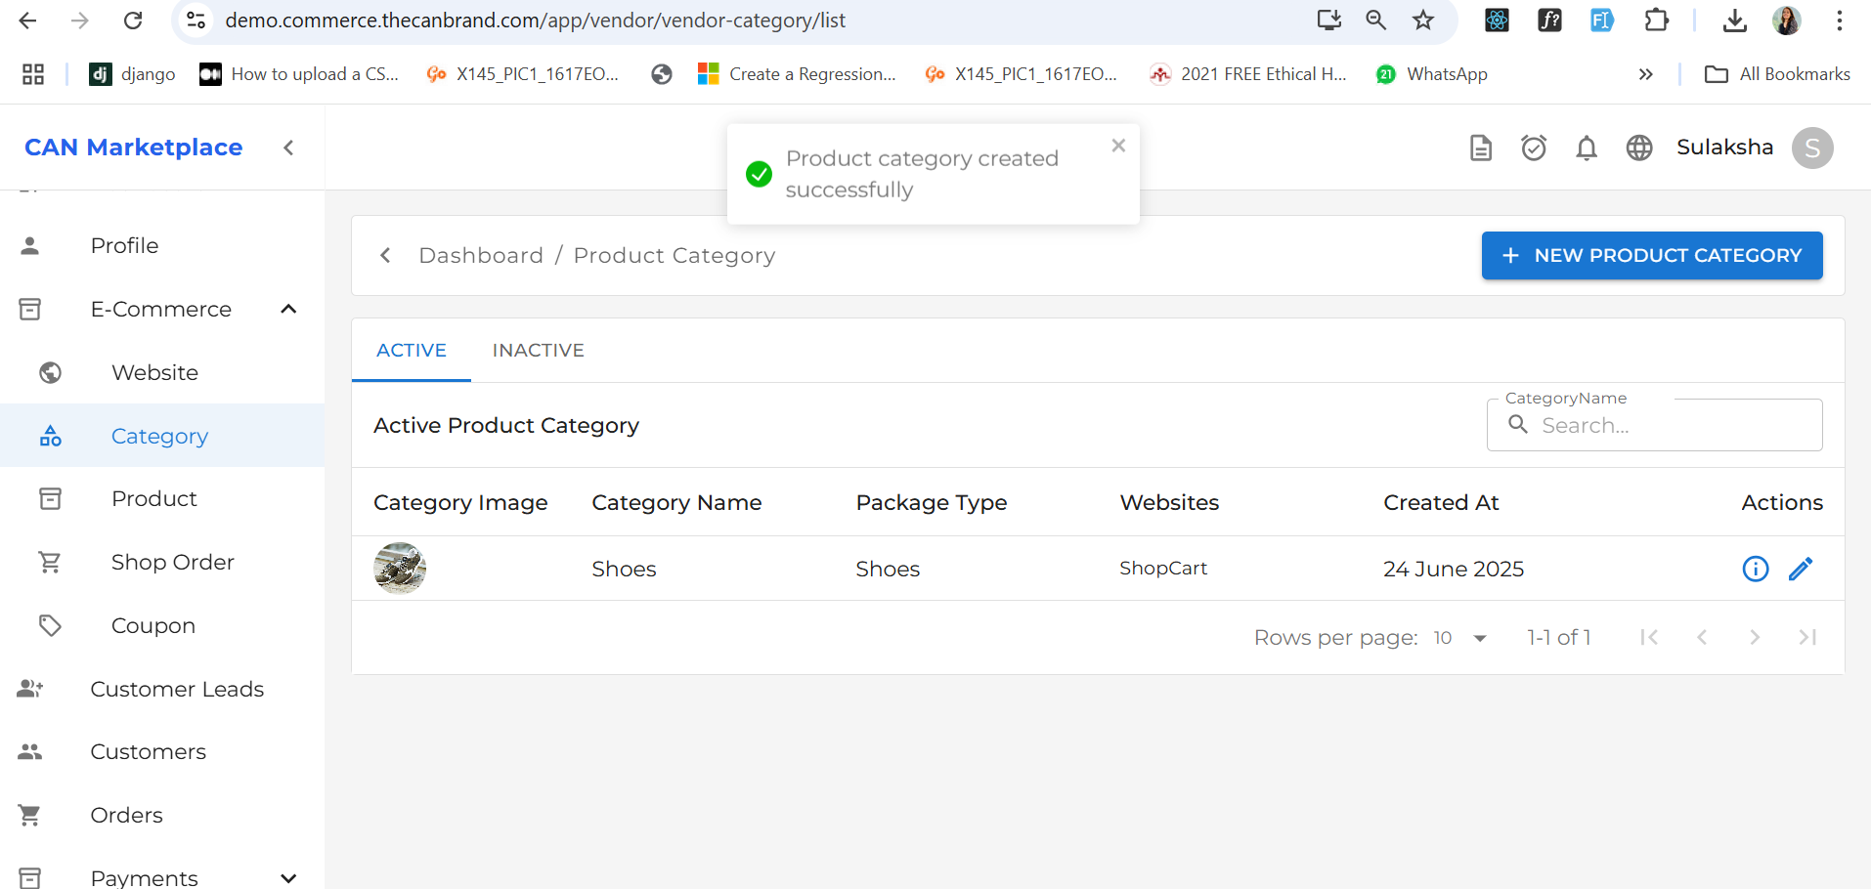Viewport: 1871px width, 889px height.
Task: Click the browser forward arrow
Action: [80, 21]
